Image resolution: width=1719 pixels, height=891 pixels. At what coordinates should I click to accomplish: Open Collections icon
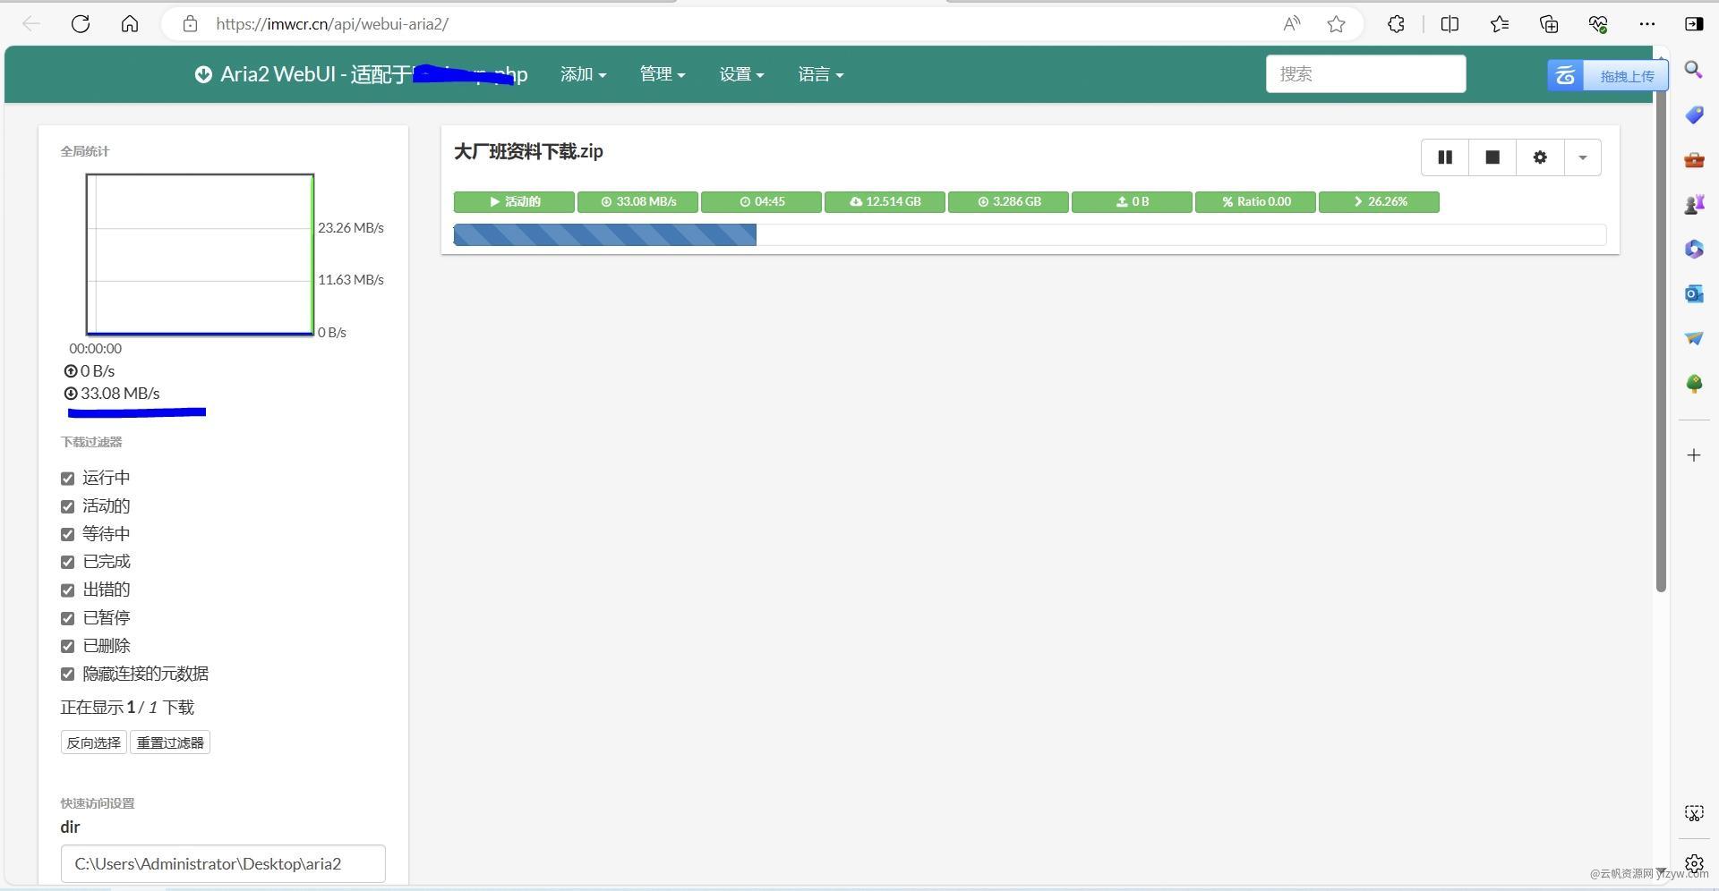coord(1549,24)
